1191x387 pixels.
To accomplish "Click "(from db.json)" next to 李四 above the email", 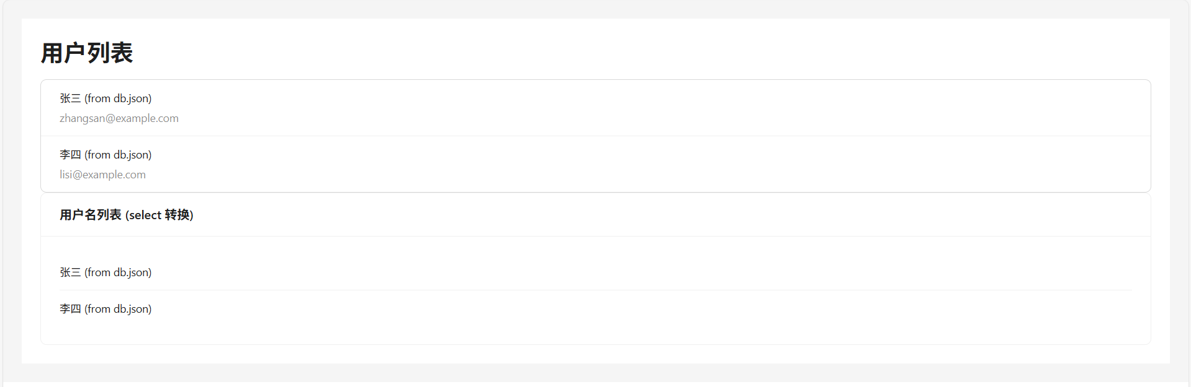I will point(118,155).
